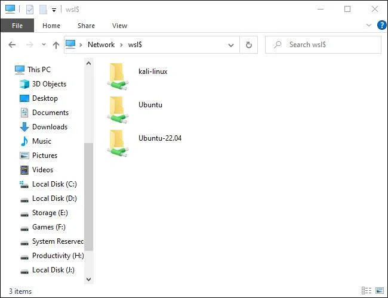Switch to large icons view in status bar

(x=380, y=291)
